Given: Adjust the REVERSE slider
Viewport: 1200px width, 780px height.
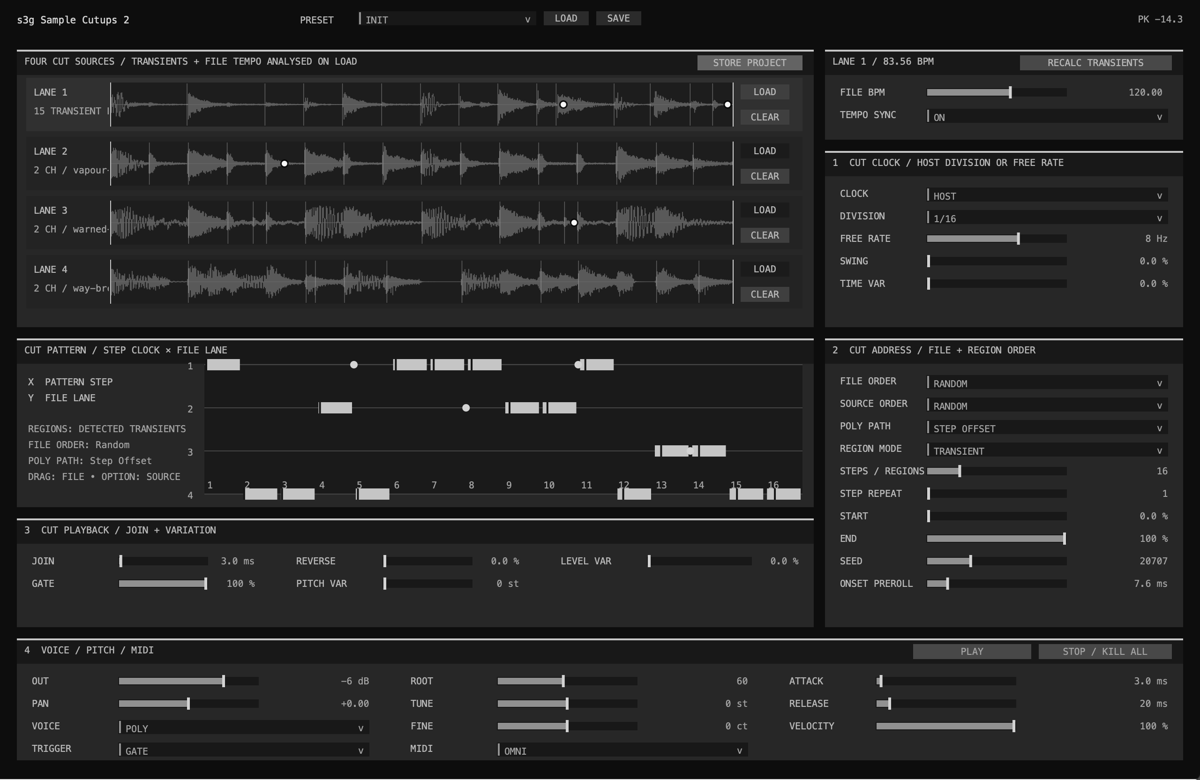Looking at the screenshot, I should point(427,561).
